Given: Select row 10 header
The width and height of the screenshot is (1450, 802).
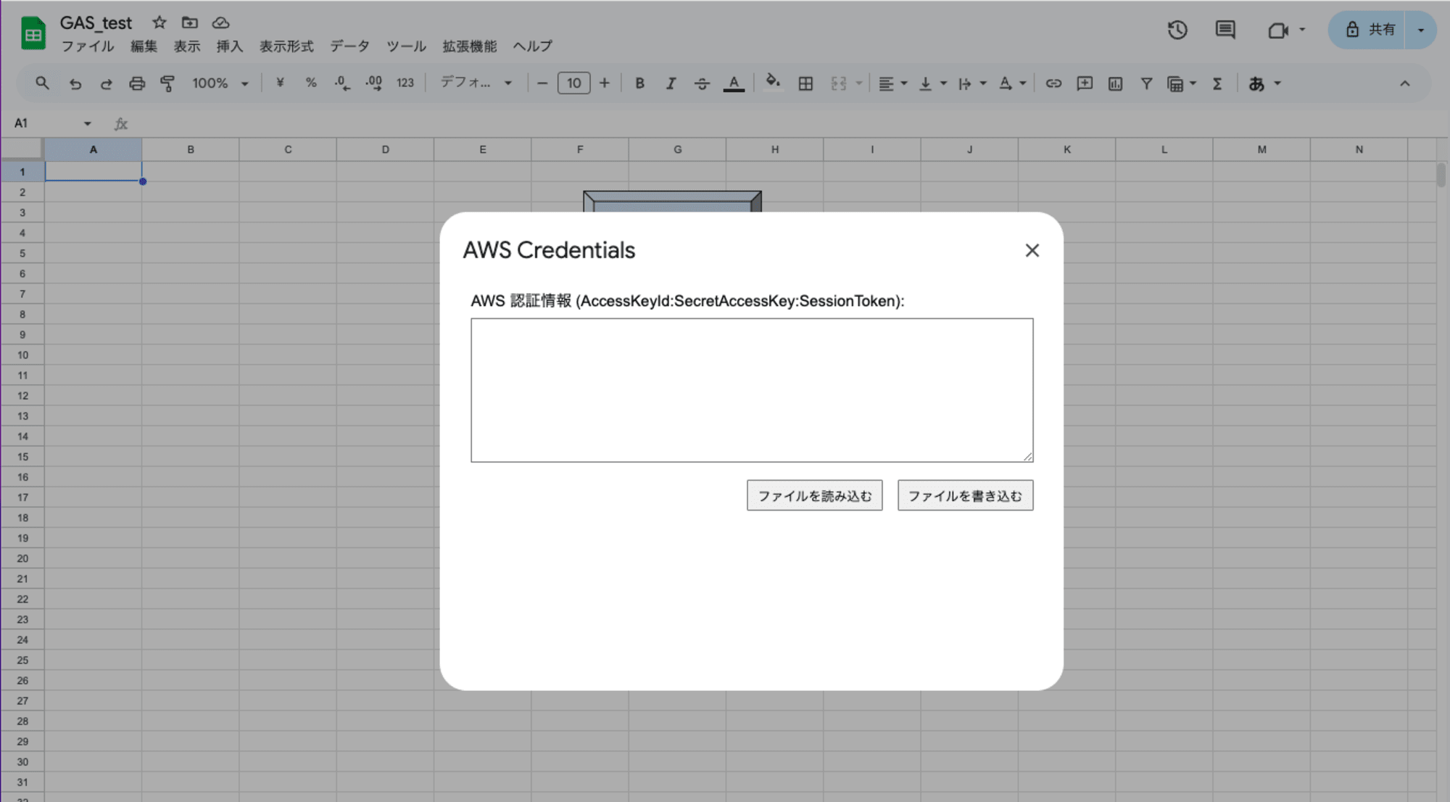Looking at the screenshot, I should pos(22,355).
